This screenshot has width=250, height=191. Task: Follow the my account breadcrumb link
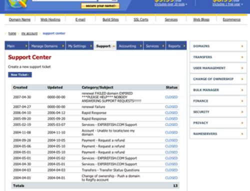(x=29, y=33)
